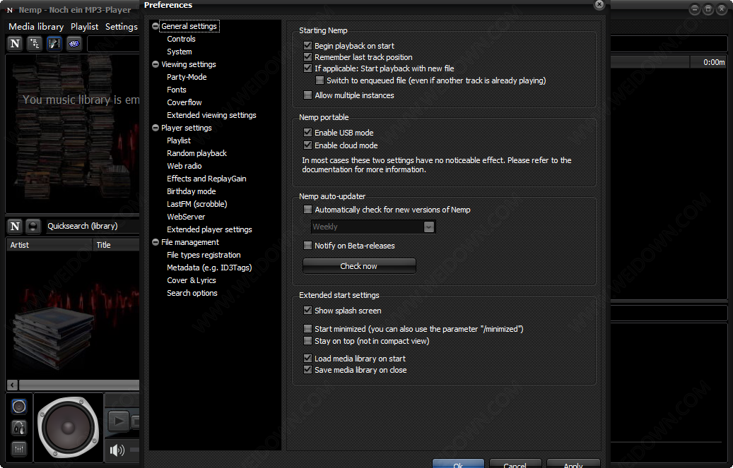
Task: Click the tree-list browse icon in main toolbar
Action: (35, 44)
